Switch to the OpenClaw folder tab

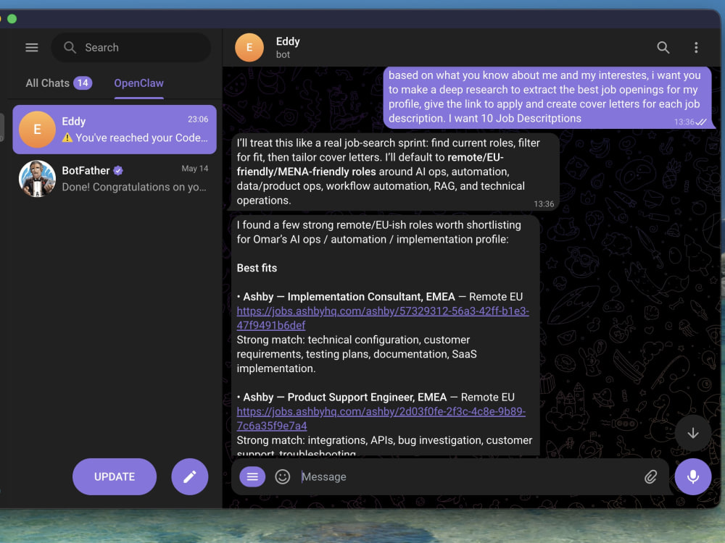tap(138, 83)
